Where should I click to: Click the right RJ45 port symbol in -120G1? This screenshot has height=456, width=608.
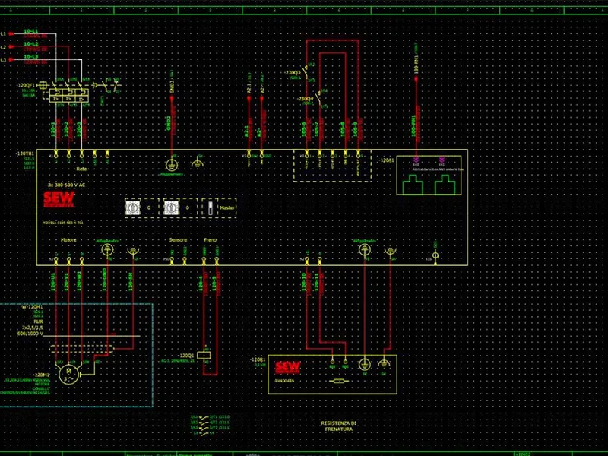tap(445, 184)
